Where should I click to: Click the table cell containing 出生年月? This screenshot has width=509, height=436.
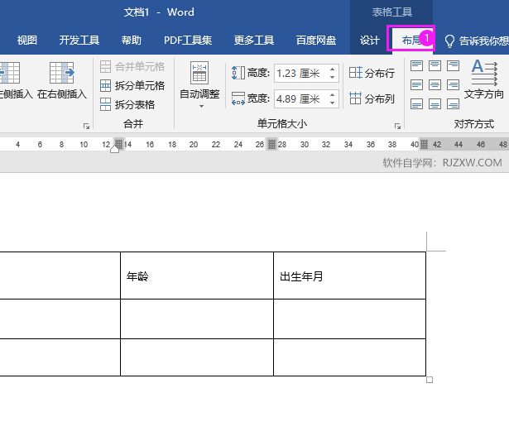(x=349, y=275)
